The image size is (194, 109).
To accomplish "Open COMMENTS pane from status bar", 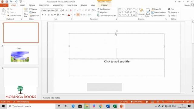I will pyautogui.click(x=136, y=102).
